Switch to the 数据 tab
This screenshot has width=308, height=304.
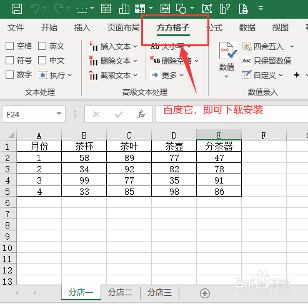coord(247,27)
